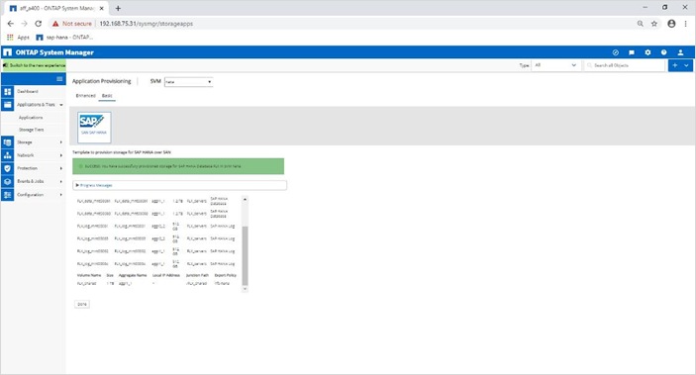This screenshot has height=375, width=696.
Task: Click the 'Aggregate Name' column header
Action: (133, 275)
